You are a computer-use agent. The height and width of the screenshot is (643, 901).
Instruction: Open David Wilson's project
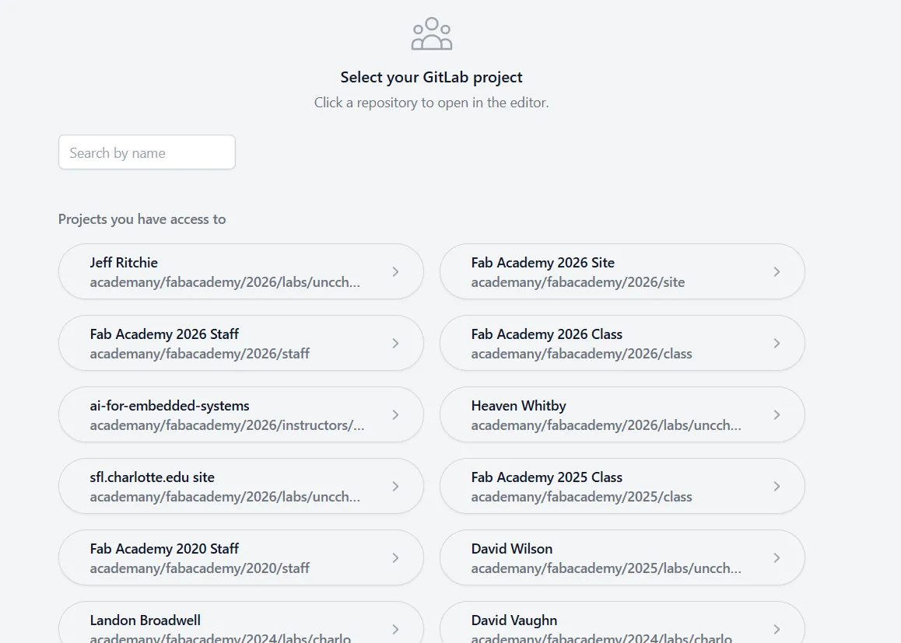coord(607,558)
